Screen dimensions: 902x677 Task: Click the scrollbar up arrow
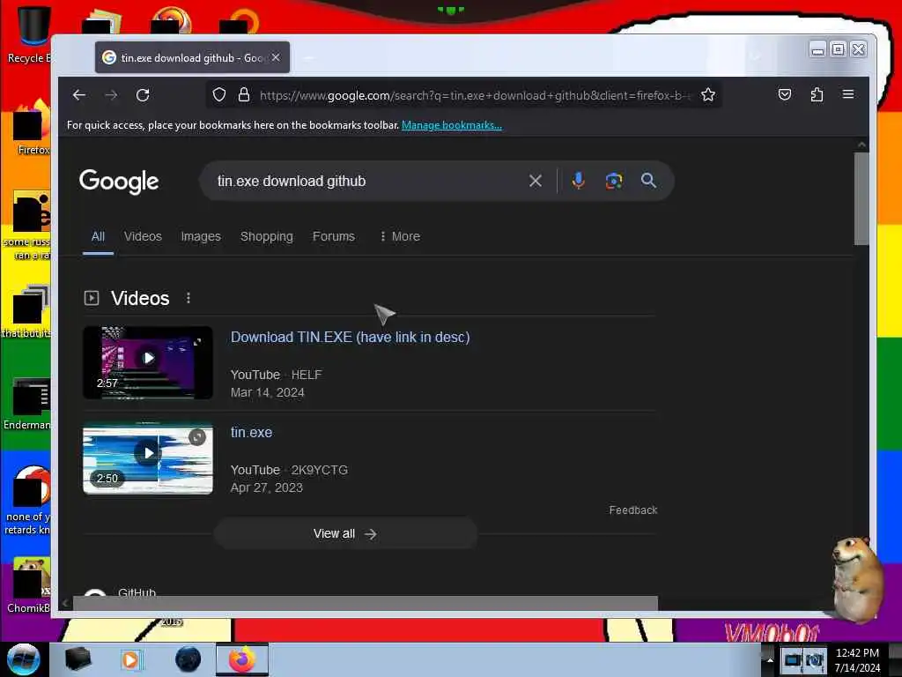861,145
